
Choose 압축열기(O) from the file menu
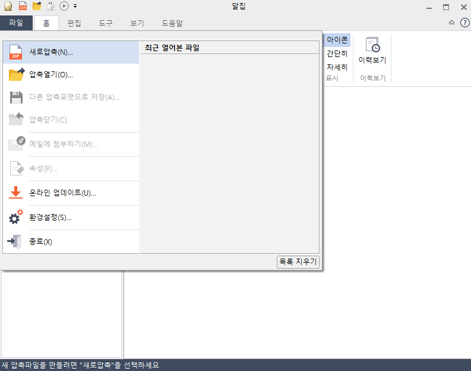pyautogui.click(x=71, y=74)
